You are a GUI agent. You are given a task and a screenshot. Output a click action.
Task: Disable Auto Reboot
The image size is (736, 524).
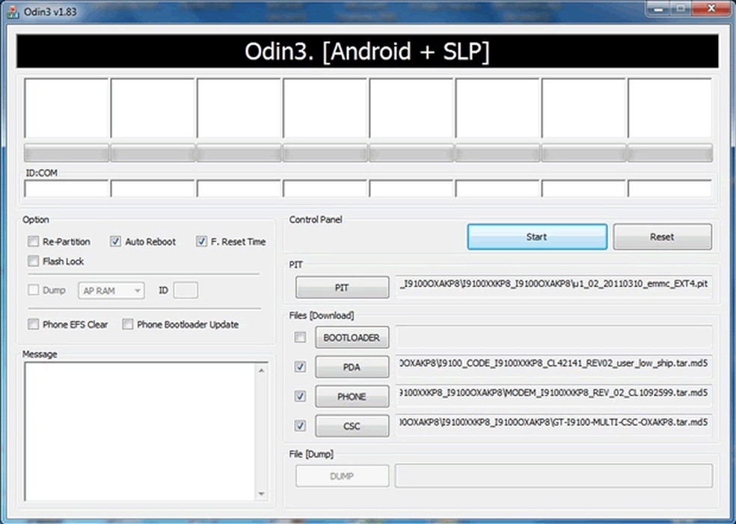[115, 241]
